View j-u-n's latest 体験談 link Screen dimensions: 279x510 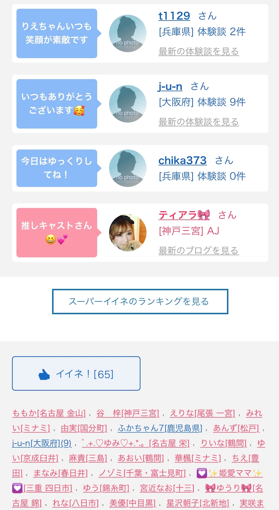point(199,122)
